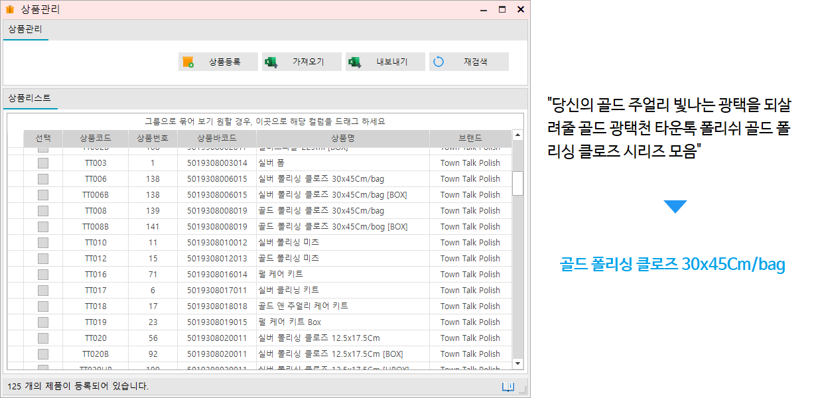Click barcode 5019308016014
This screenshot has height=398, width=814.
point(217,275)
